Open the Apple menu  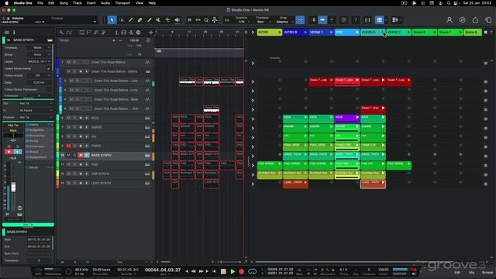[7, 3]
